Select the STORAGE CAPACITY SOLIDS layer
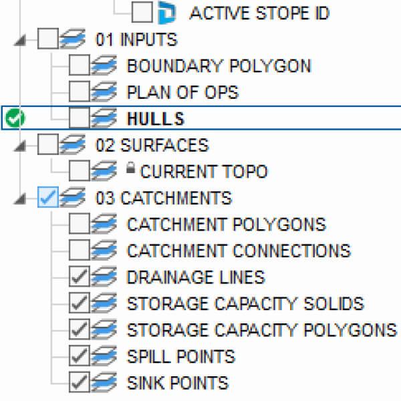This screenshot has width=401, height=401. tap(245, 304)
